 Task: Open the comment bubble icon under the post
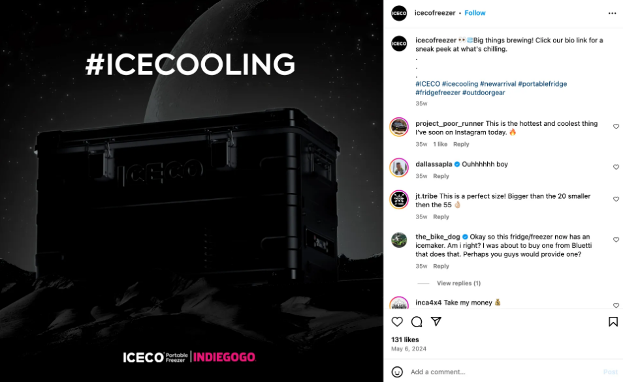(x=417, y=321)
